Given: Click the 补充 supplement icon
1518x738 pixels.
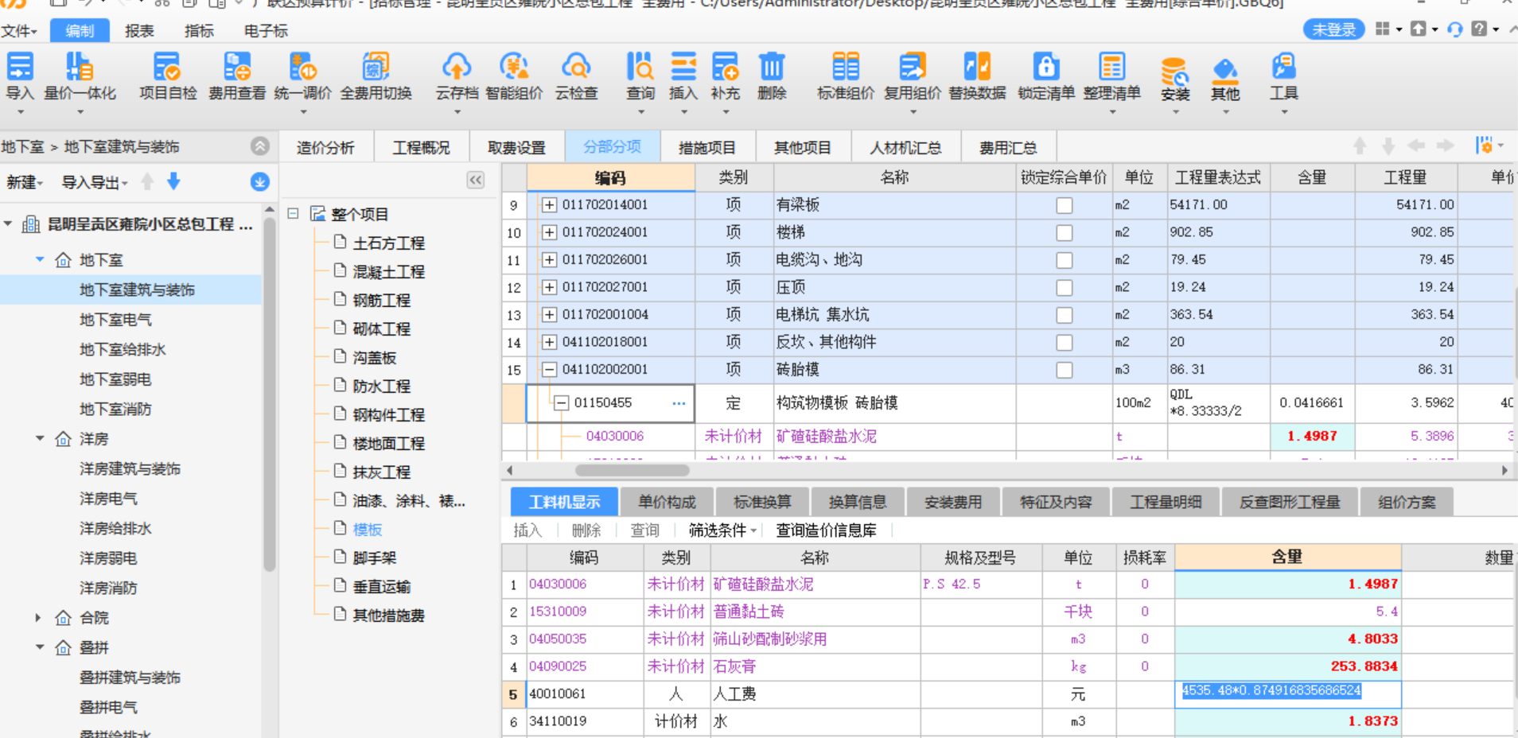Looking at the screenshot, I should 725,67.
